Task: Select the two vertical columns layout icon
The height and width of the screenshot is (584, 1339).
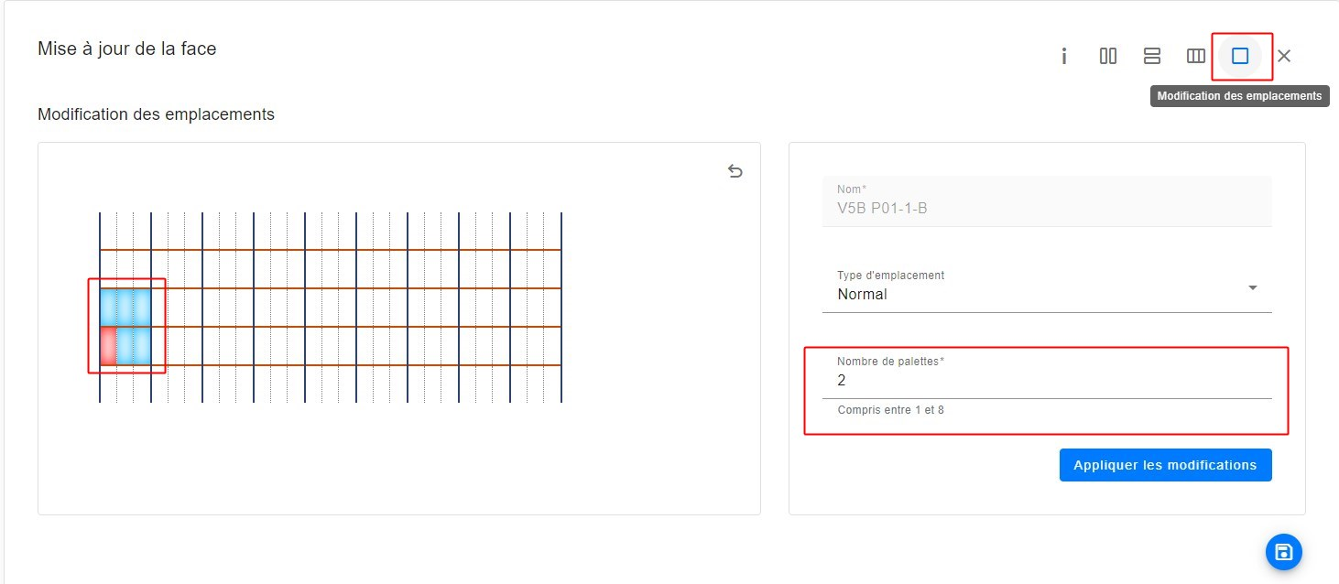Action: 1108,57
